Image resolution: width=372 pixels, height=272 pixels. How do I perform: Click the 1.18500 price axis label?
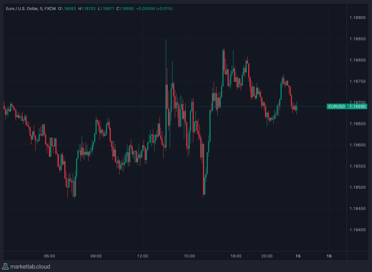pos(358,187)
